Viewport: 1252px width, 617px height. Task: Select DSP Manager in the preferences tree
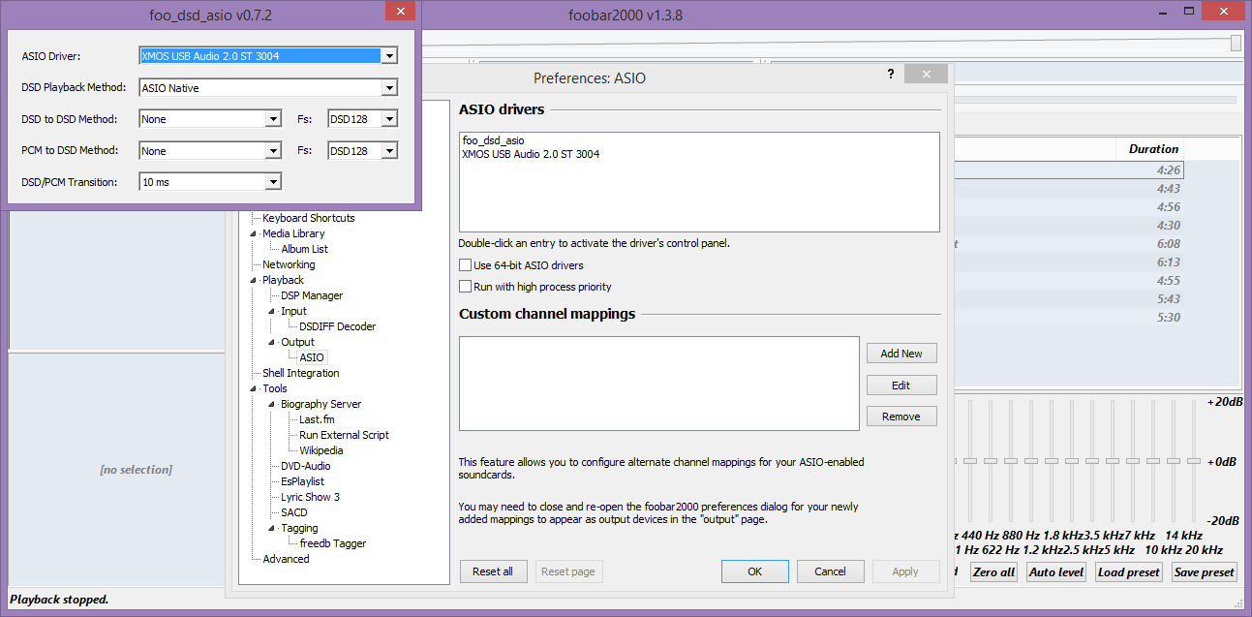[312, 295]
